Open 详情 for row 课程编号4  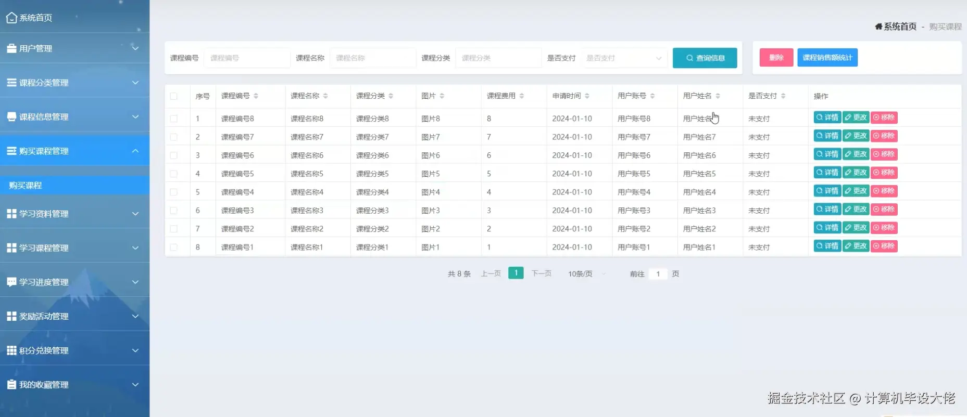827,191
